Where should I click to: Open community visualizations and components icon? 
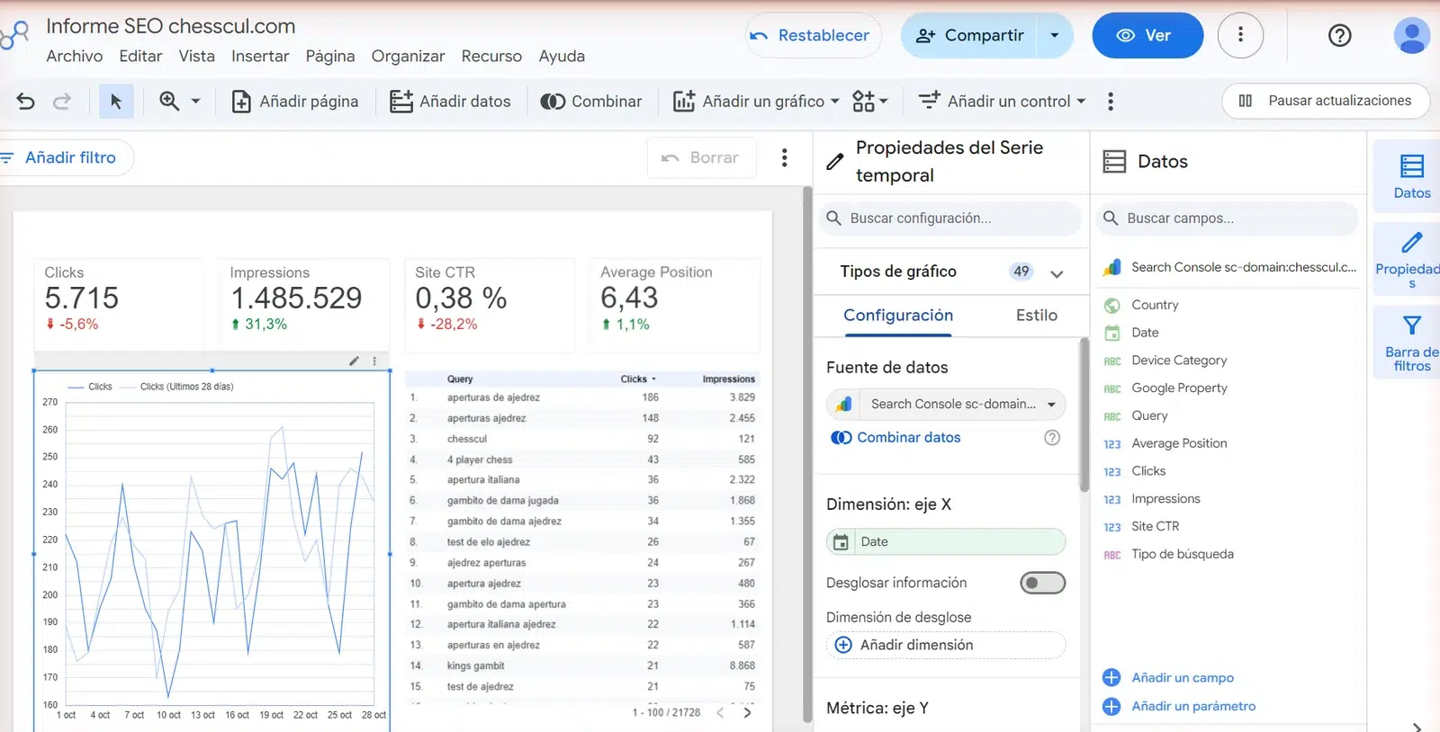(869, 102)
